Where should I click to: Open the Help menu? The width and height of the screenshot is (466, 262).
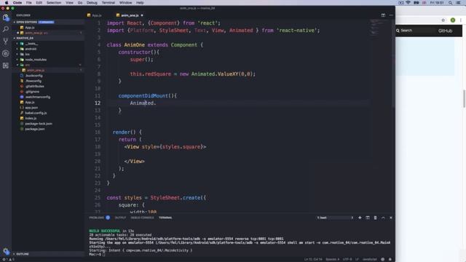pyautogui.click(x=140, y=3)
